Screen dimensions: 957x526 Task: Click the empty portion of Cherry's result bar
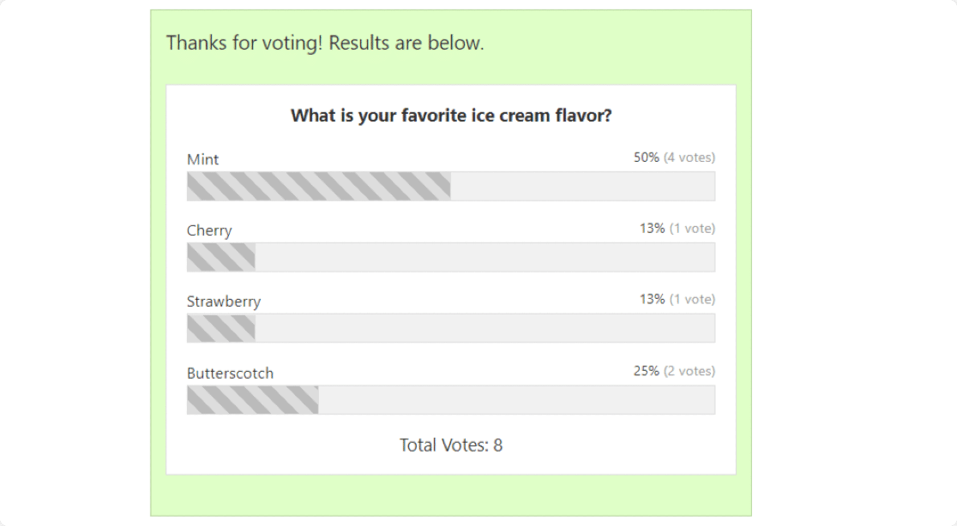(485, 257)
